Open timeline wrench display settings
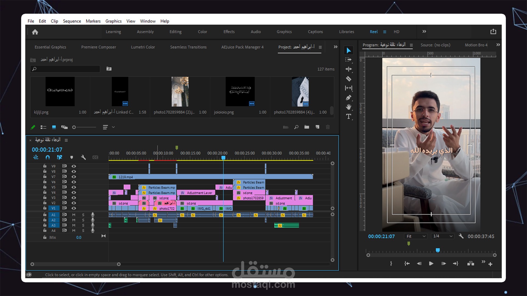Viewport: 527px width, 296px height. point(83,157)
